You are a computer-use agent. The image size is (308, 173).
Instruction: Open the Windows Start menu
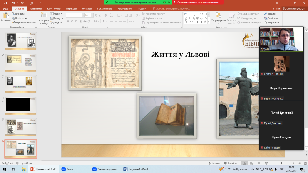[5, 169]
